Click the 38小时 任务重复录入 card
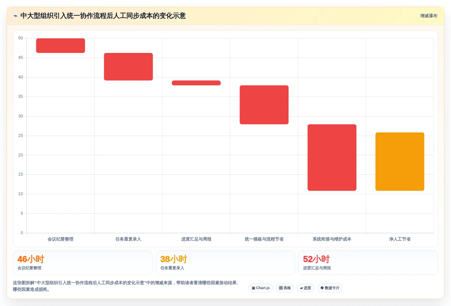Screen dimensions: 451x306 [225, 263]
